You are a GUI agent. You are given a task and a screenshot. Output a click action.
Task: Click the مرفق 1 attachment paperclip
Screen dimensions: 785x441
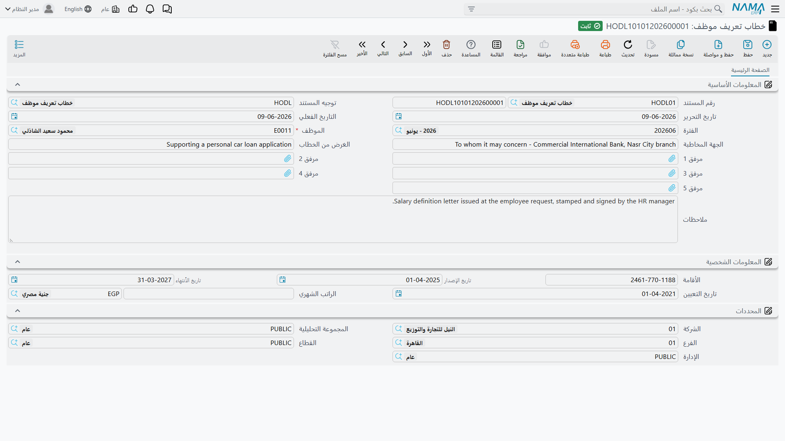pos(672,158)
